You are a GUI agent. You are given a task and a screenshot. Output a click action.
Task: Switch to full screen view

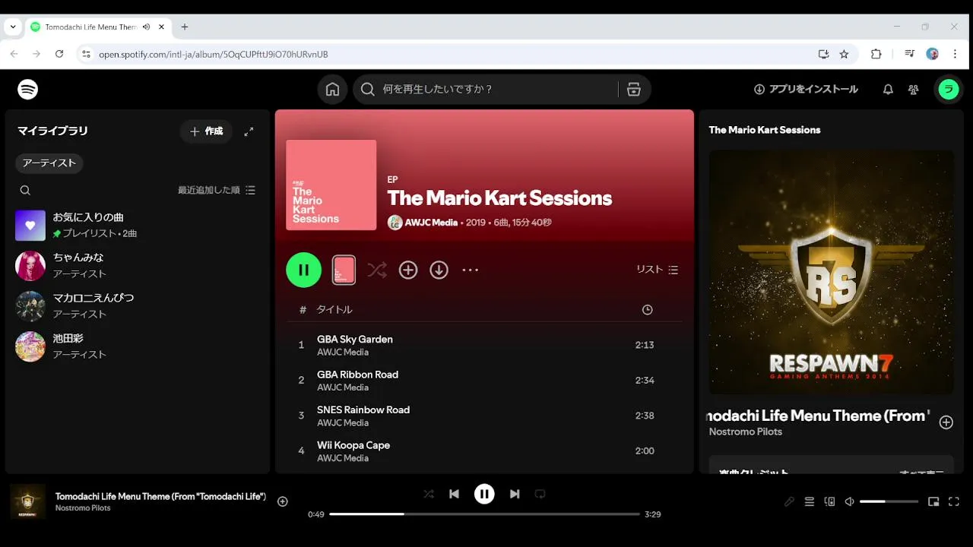pos(954,501)
